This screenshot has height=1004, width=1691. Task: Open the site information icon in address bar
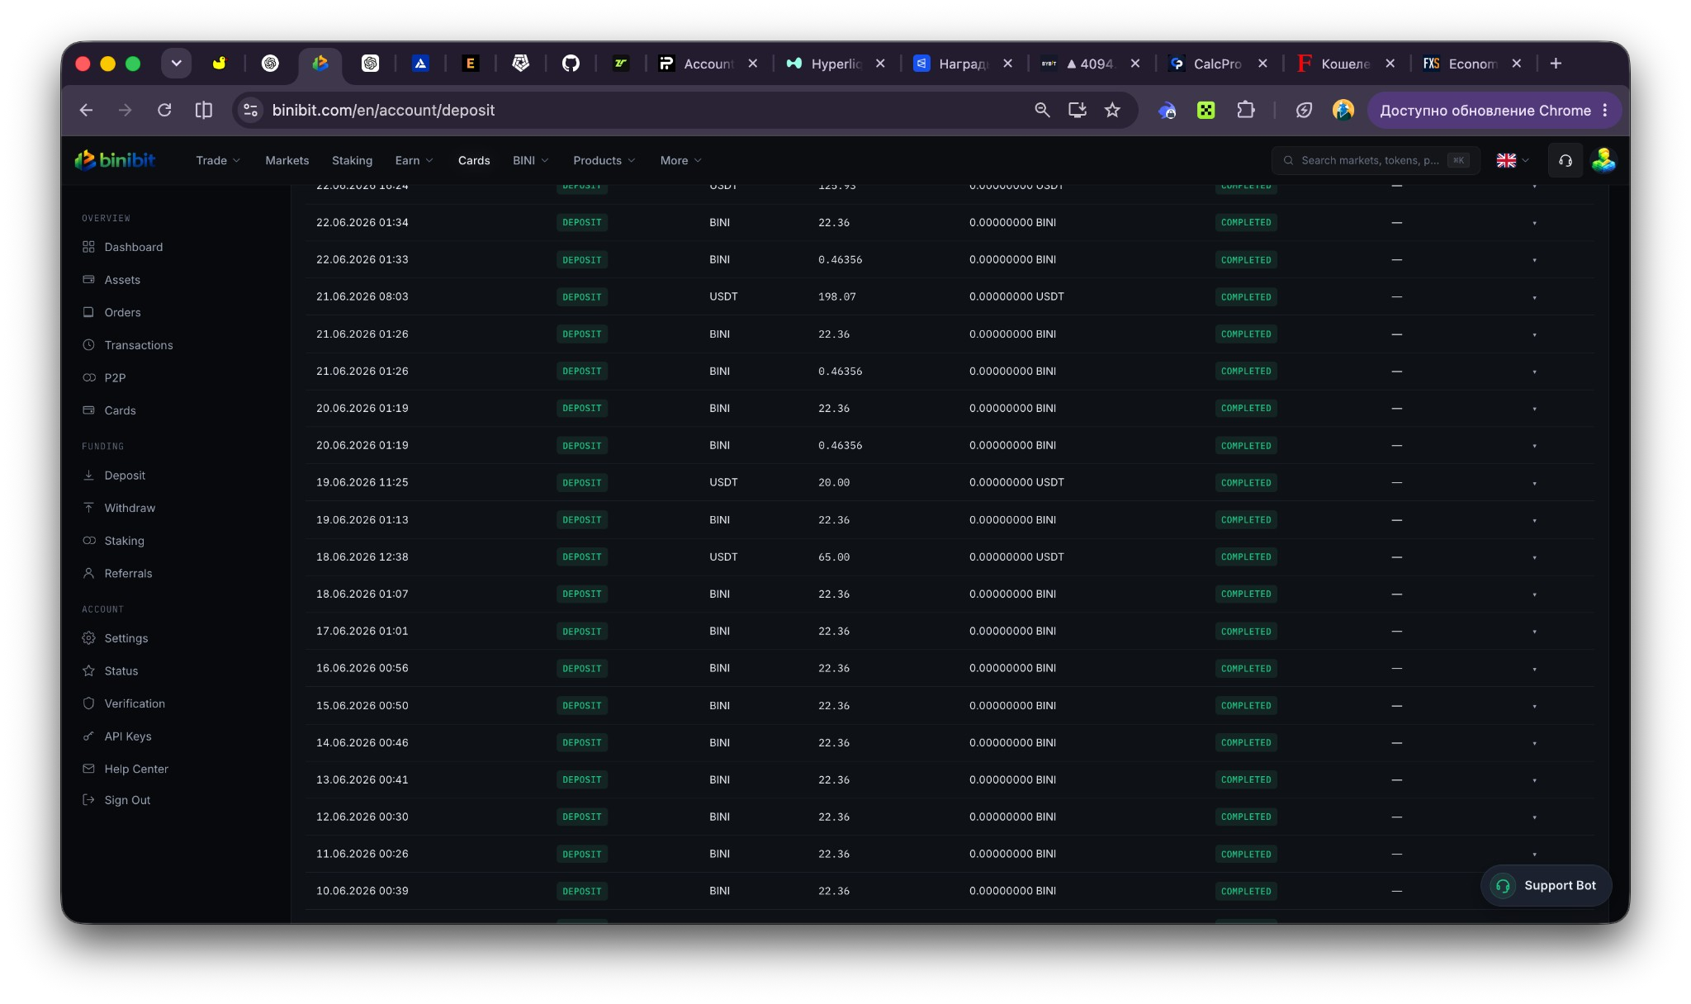tap(250, 110)
